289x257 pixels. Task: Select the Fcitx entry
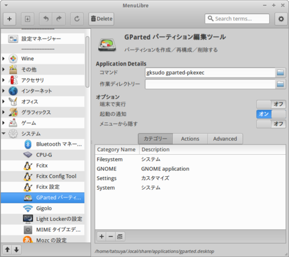point(43,166)
